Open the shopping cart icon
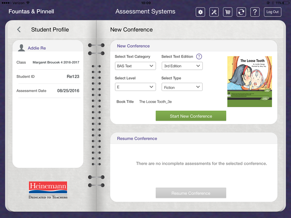291x218 pixels. coord(228,12)
